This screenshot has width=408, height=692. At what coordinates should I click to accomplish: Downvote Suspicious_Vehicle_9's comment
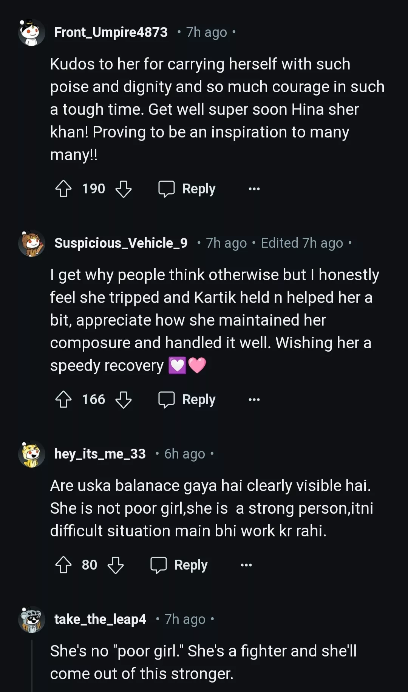124,399
